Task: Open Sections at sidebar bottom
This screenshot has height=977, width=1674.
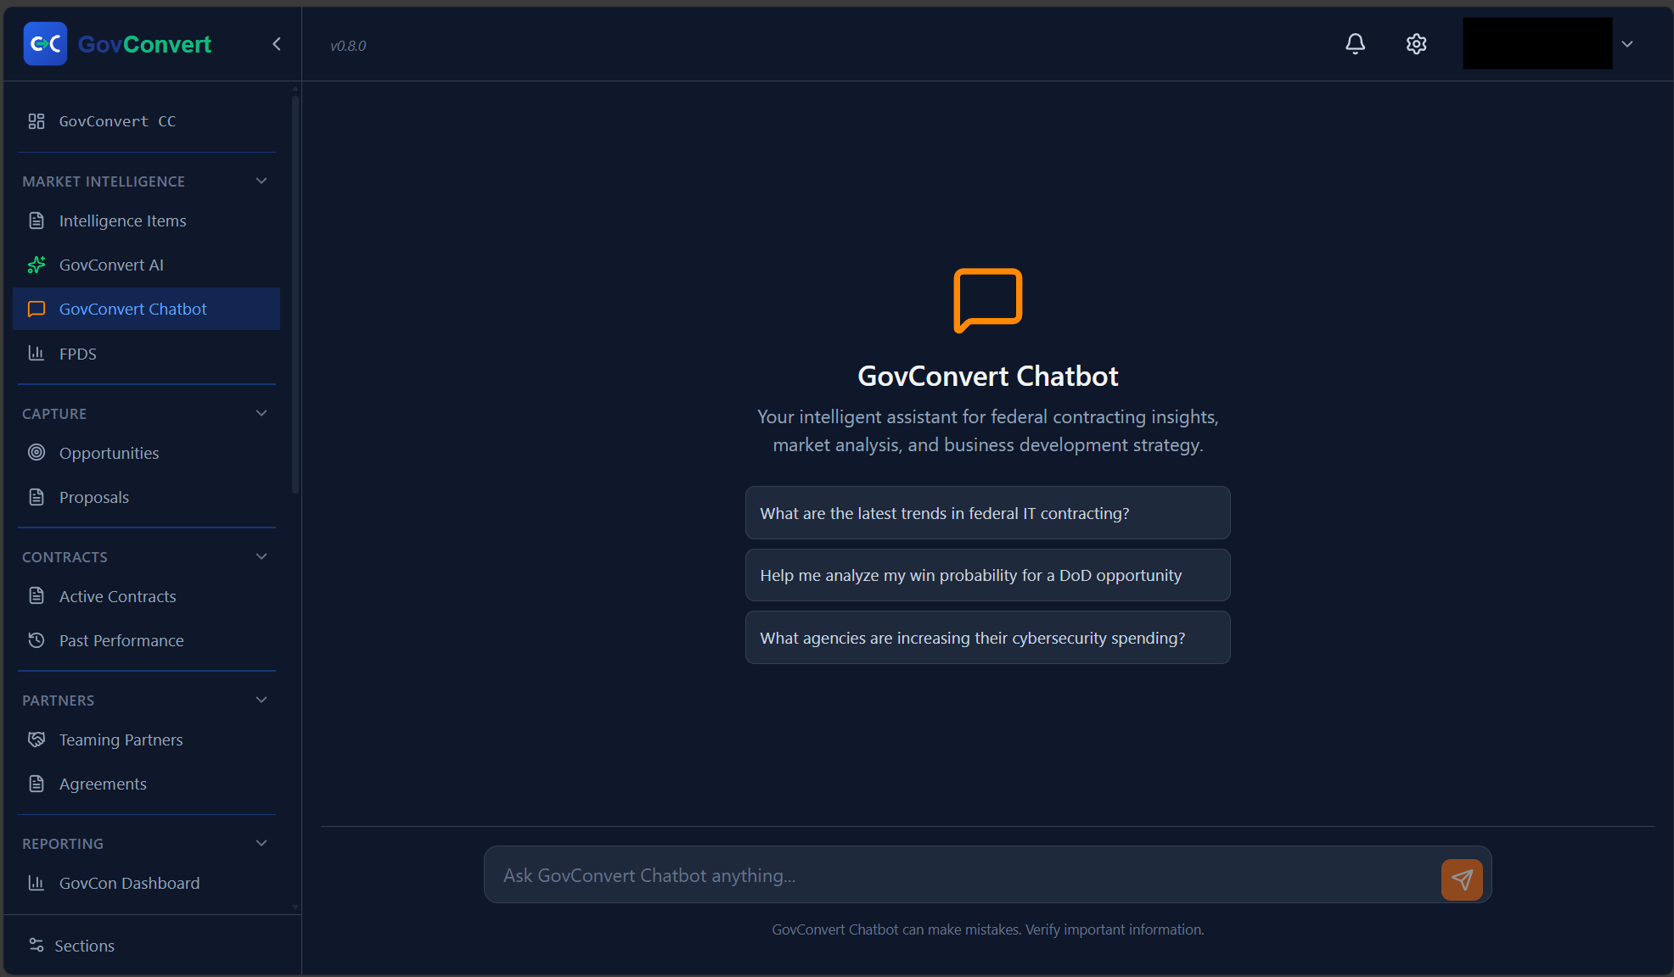Action: pyautogui.click(x=83, y=946)
